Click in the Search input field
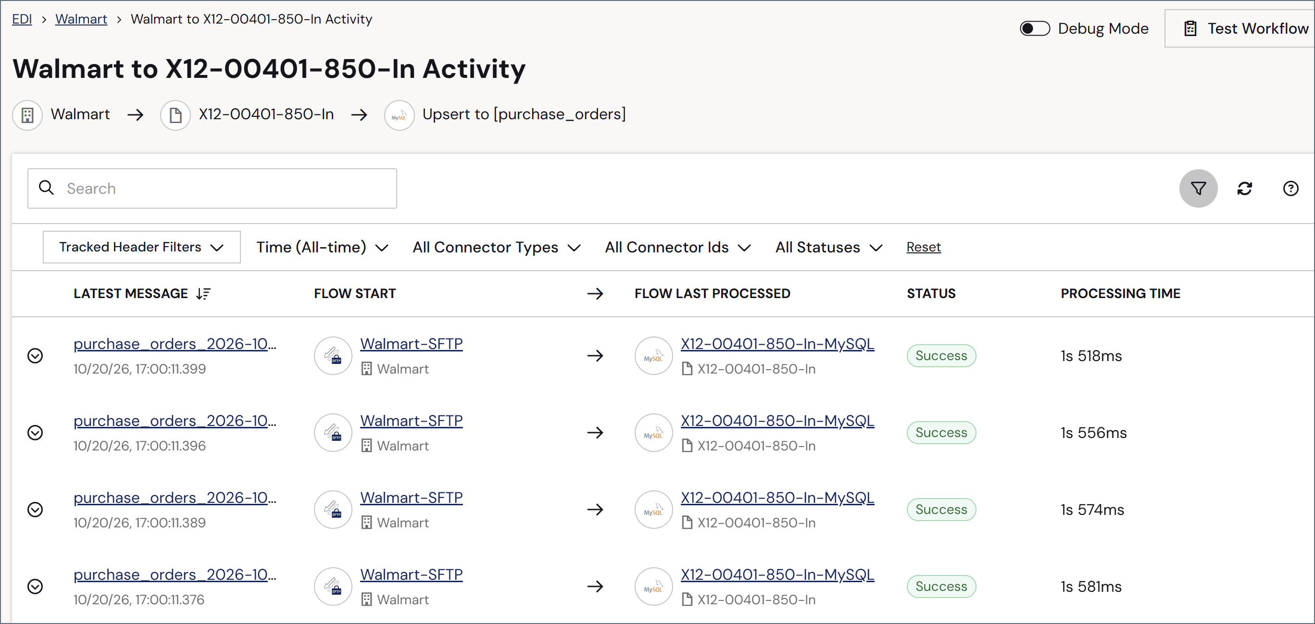Viewport: 1315px width, 624px height. (x=212, y=188)
